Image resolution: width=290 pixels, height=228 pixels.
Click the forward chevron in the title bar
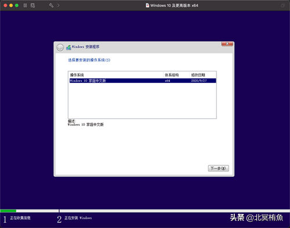[59, 5]
